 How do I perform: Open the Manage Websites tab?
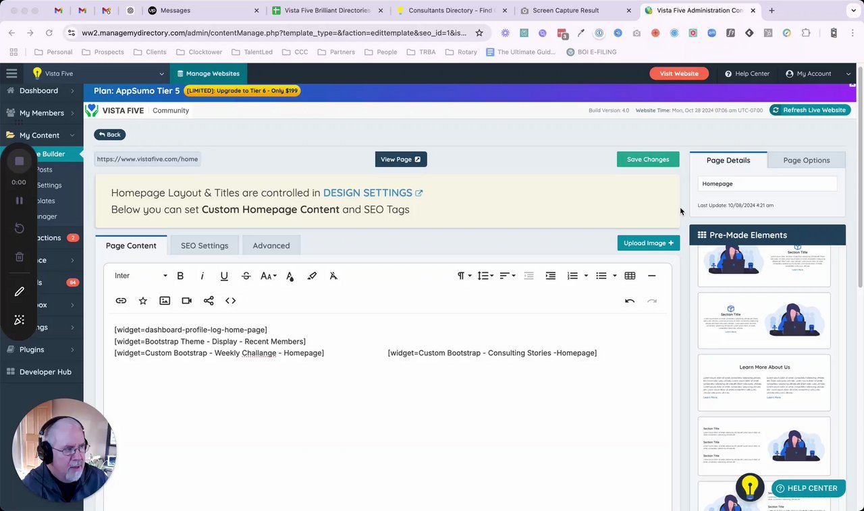click(x=209, y=73)
